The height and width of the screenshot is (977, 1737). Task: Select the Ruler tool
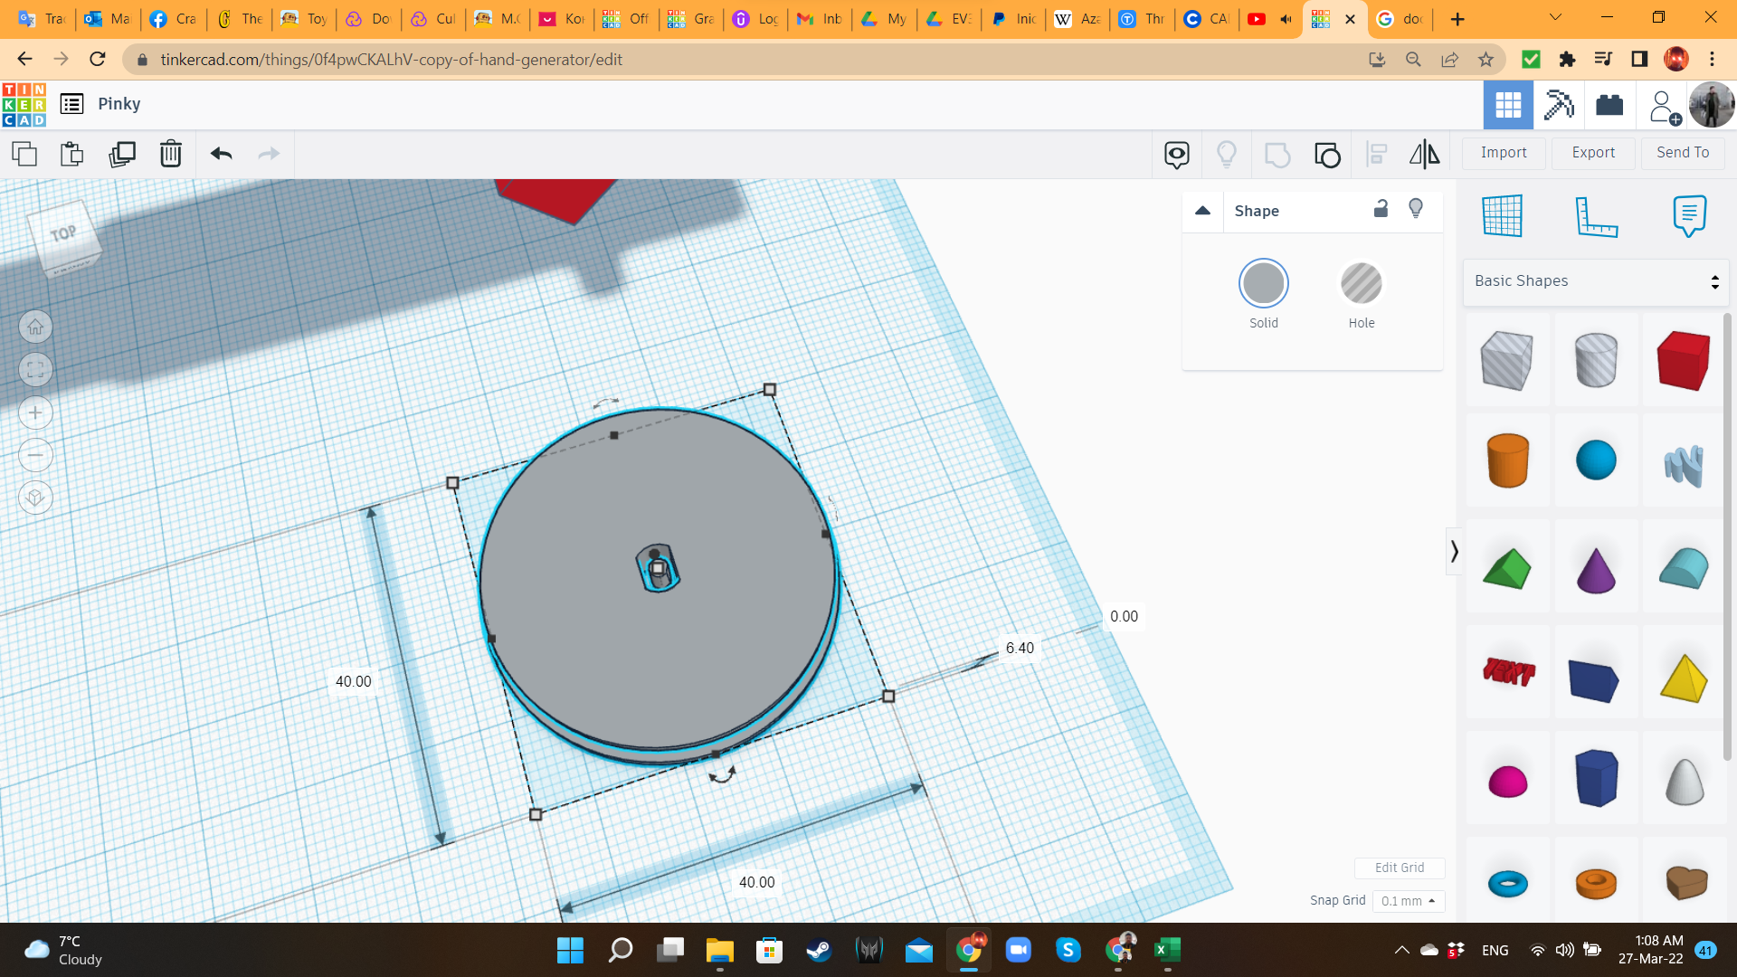pos(1596,216)
